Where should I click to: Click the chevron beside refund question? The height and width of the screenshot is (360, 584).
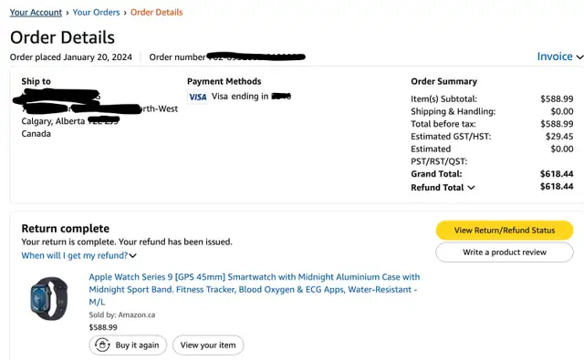click(132, 256)
